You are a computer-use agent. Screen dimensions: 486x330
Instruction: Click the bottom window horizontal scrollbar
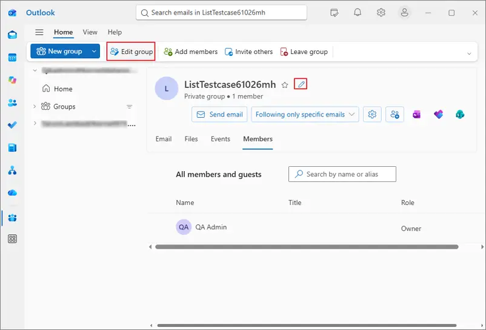tap(307, 325)
